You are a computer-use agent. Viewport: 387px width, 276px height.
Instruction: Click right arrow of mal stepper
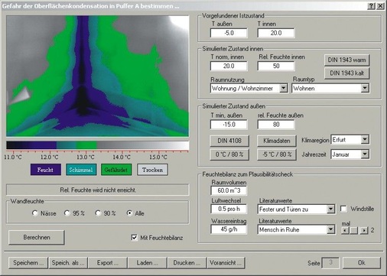coord(364,230)
